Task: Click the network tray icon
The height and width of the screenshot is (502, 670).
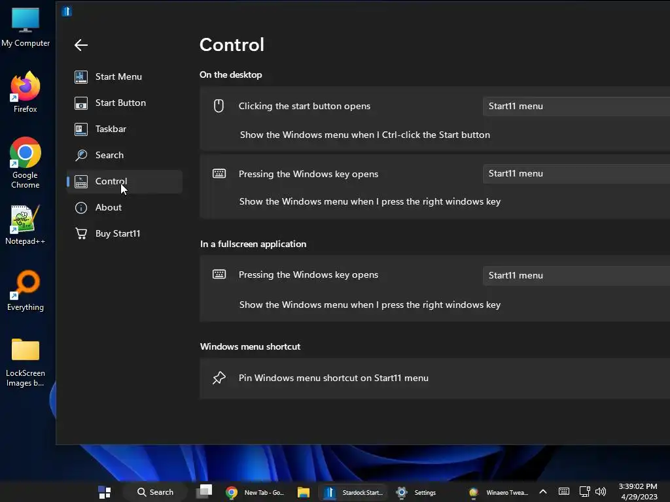Action: (584, 492)
